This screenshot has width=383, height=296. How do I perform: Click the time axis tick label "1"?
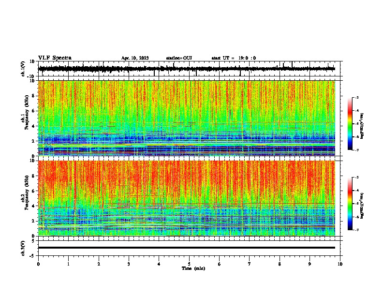[x=68, y=264]
